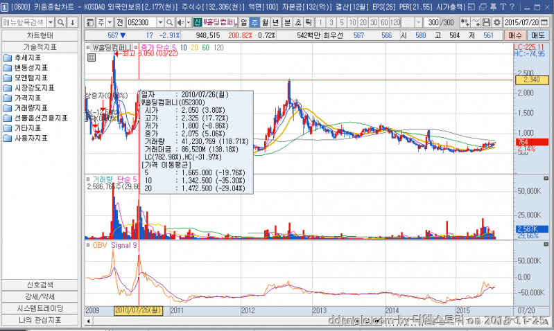This screenshot has width=554, height=331.
Task: Click the W홀딩컴퍼니 chart label button
Action: (x=112, y=48)
